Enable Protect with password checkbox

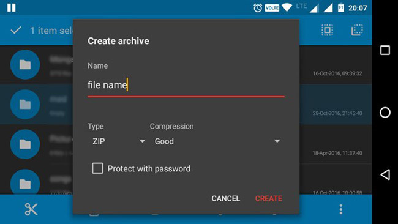(x=97, y=168)
